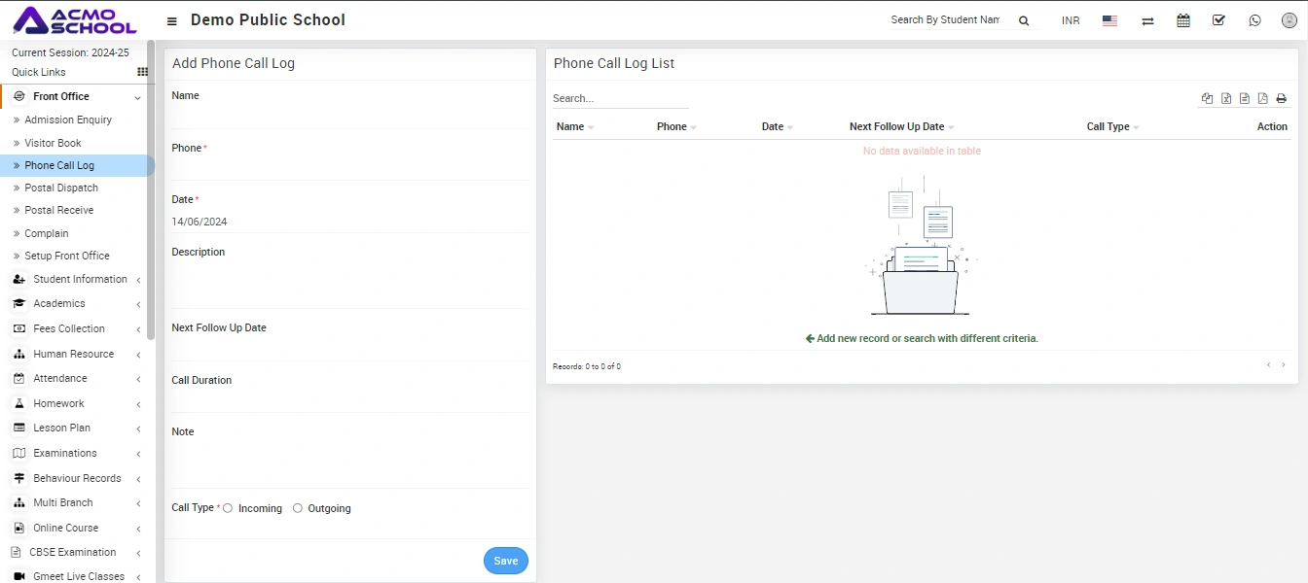Export call log list to Excel
The image size is (1308, 583).
(x=1226, y=98)
